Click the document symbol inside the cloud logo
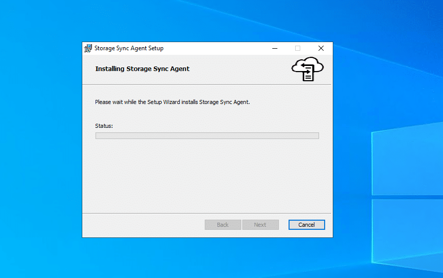Viewport: 443px width, 278px height. 308,75
